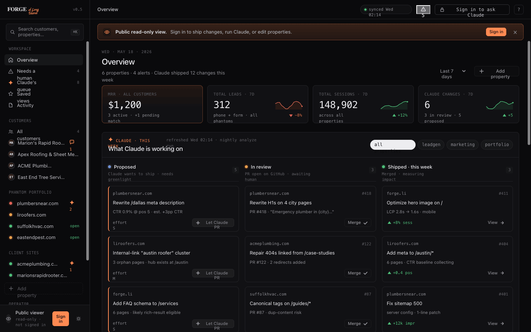This screenshot has width=531, height=332.
Task: Focus the Search customers, properties field
Action: (x=45, y=32)
